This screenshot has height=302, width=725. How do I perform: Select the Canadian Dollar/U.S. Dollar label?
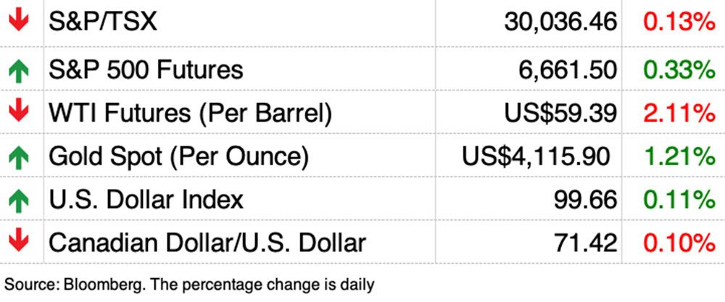207,241
